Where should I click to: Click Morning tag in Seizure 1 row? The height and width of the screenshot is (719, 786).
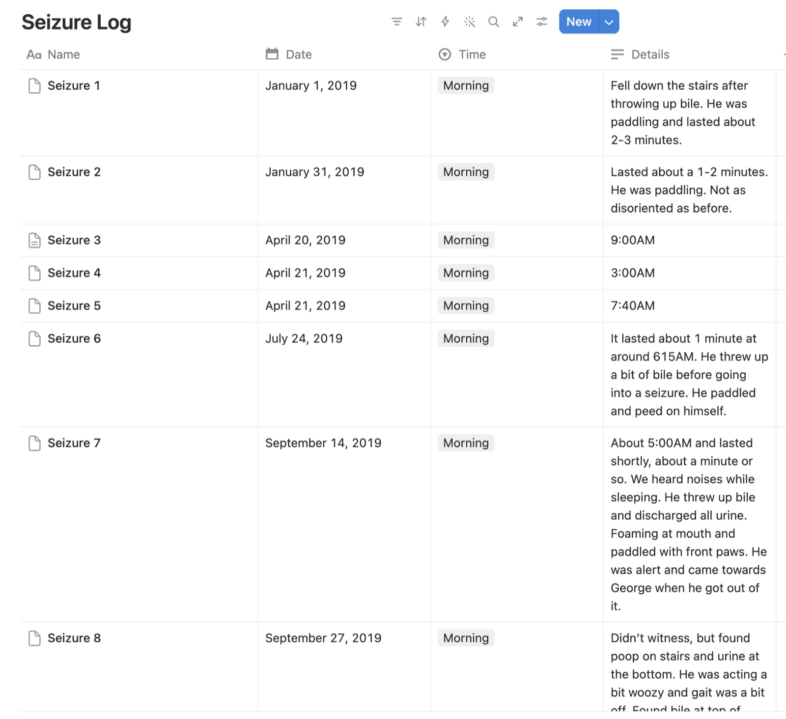click(x=466, y=85)
